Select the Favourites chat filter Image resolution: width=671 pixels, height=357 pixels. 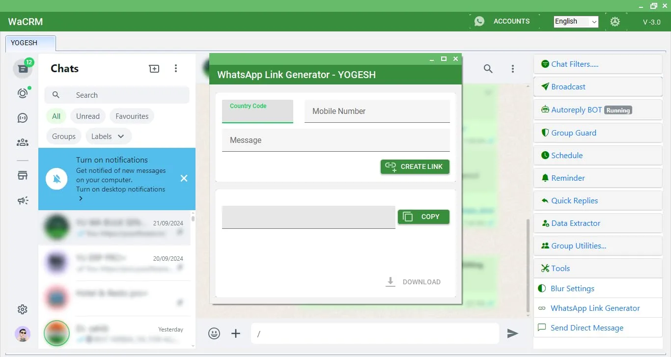coord(132,116)
